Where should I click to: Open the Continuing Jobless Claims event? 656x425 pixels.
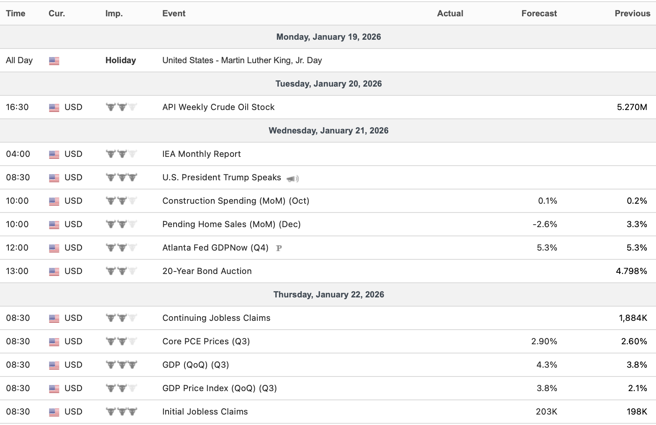coord(216,318)
